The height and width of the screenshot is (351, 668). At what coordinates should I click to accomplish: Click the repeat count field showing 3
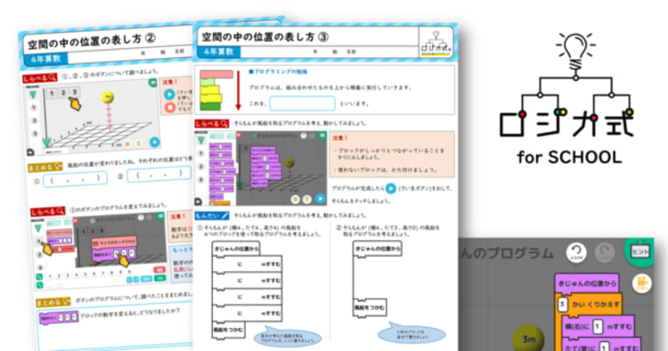(x=562, y=305)
